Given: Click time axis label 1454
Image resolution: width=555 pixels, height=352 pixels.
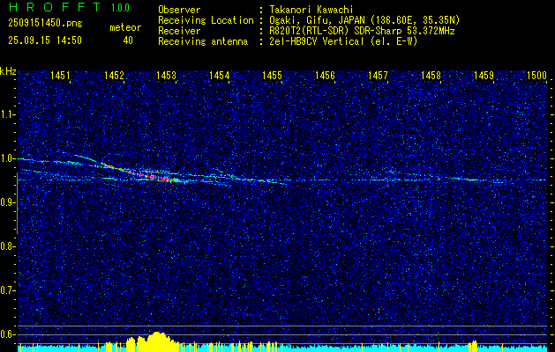Looking at the screenshot, I should coord(219,75).
